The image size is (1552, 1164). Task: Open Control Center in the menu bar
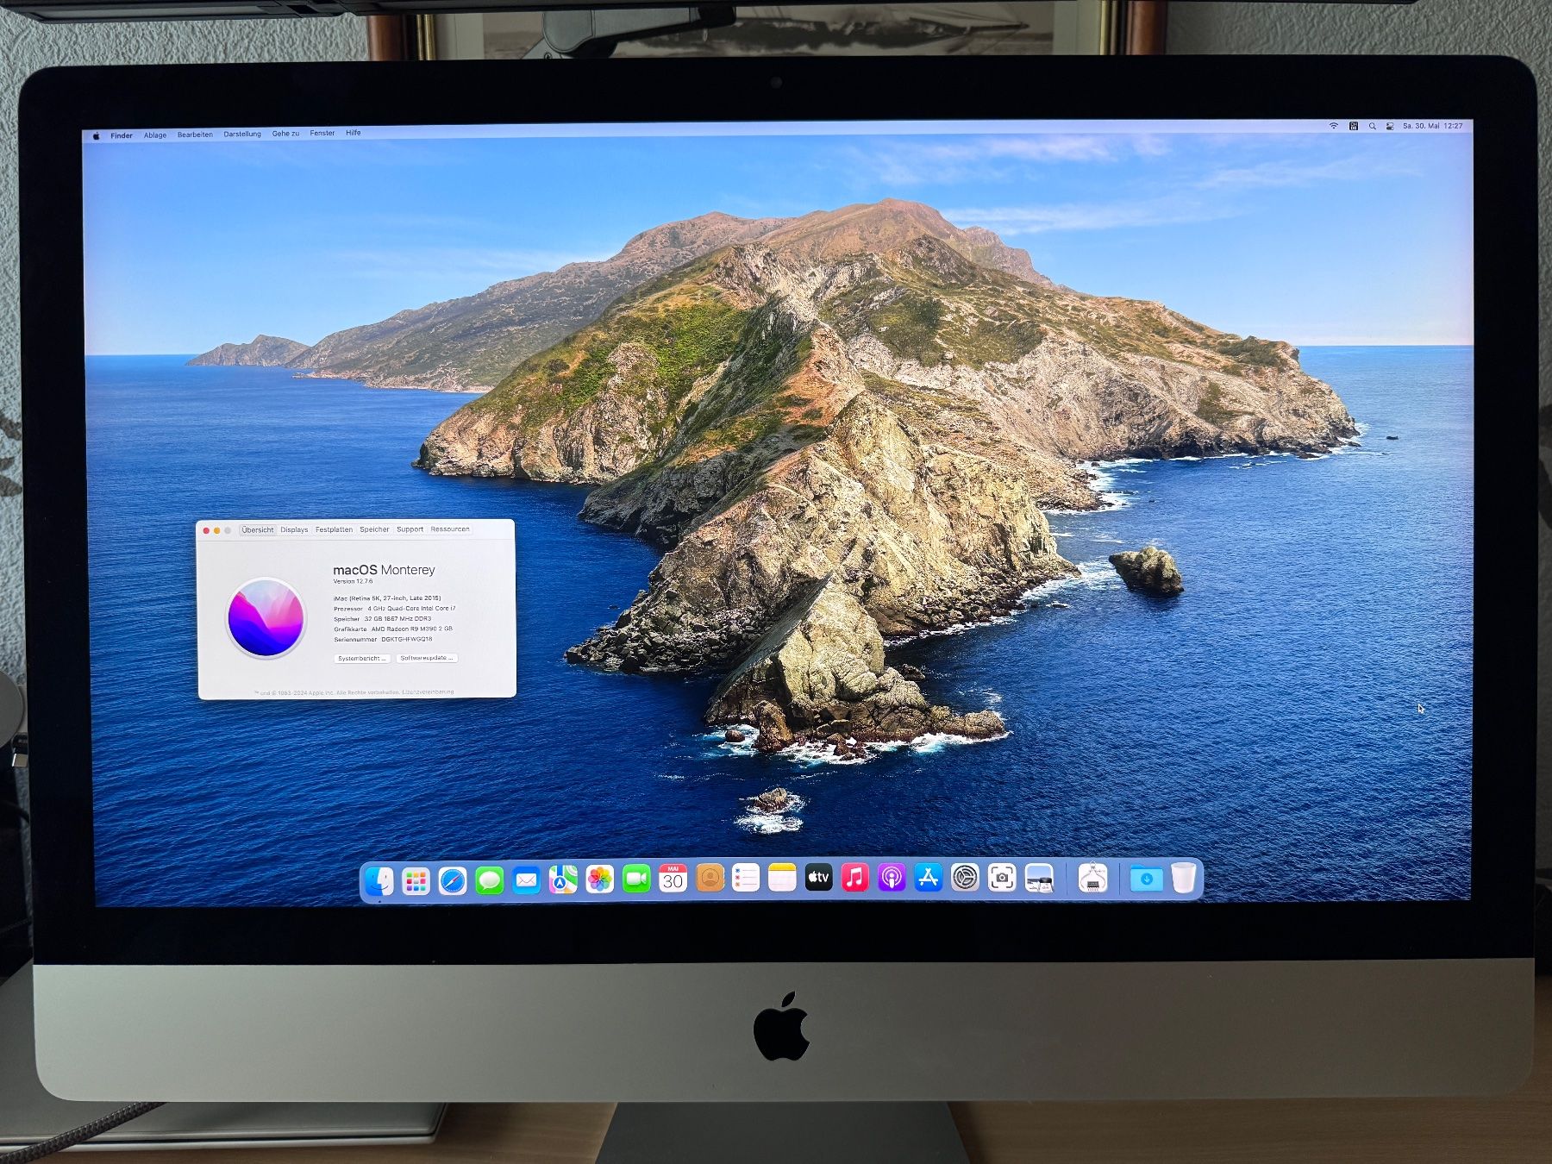pyautogui.click(x=1390, y=126)
